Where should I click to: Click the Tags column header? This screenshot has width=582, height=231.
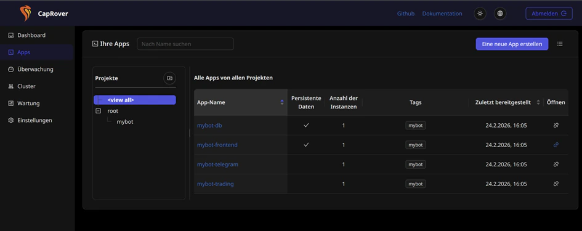[415, 102]
